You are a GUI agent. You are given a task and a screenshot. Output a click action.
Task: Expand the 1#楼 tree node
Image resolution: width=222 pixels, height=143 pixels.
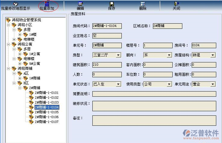(20, 35)
